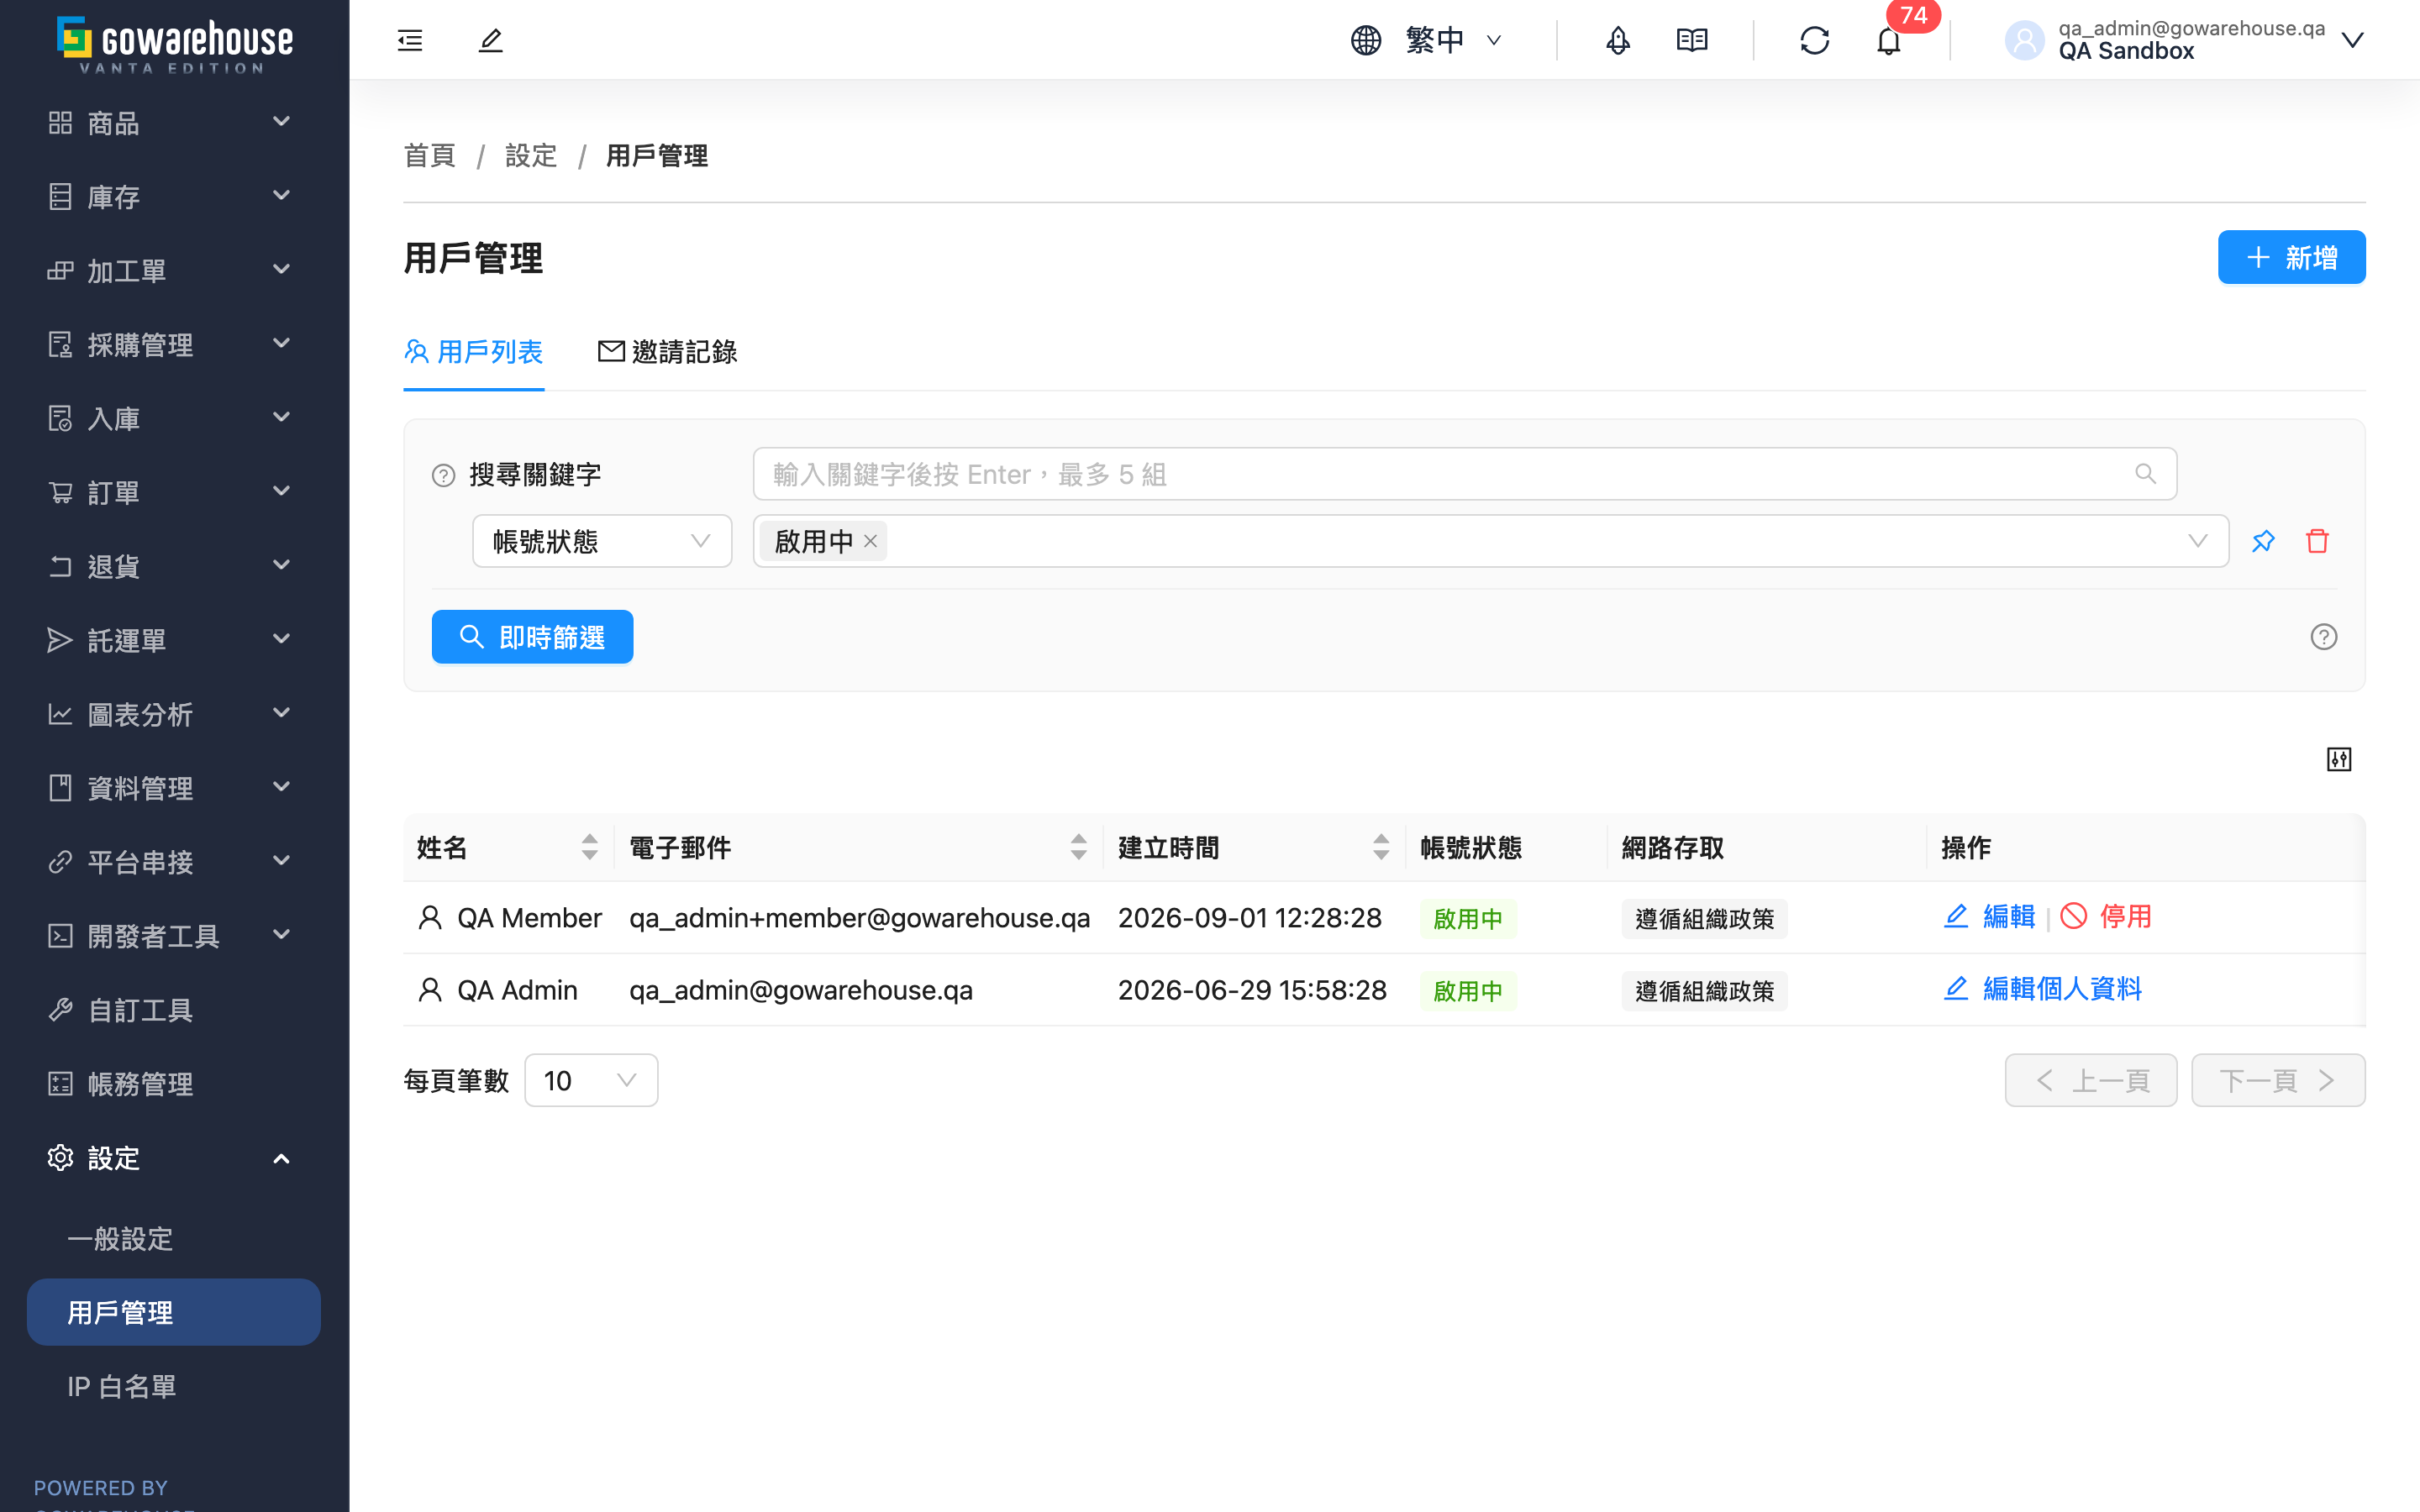Viewport: 2420px width, 1512px height.
Task: Sort table by 建立時間 column
Action: [x=1380, y=847]
